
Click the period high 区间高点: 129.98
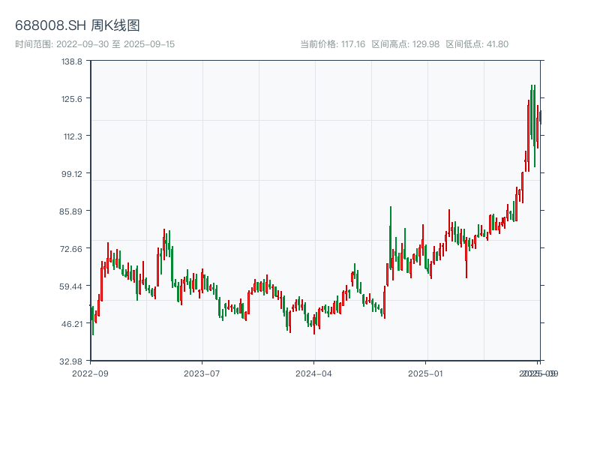click(x=406, y=44)
